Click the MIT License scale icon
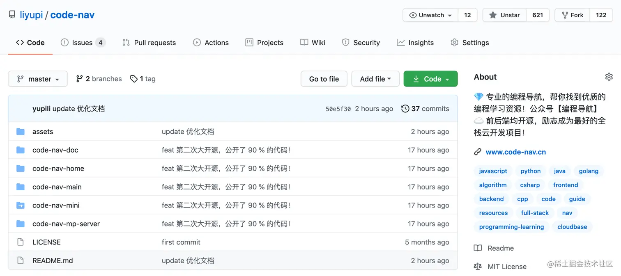Screen dimensions: 621x276 point(478,267)
